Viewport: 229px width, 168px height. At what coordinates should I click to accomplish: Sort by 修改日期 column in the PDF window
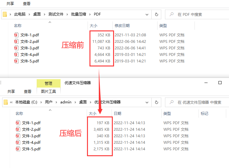click(x=122, y=26)
